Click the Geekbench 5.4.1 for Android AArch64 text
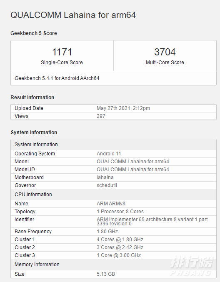 click(x=57, y=78)
